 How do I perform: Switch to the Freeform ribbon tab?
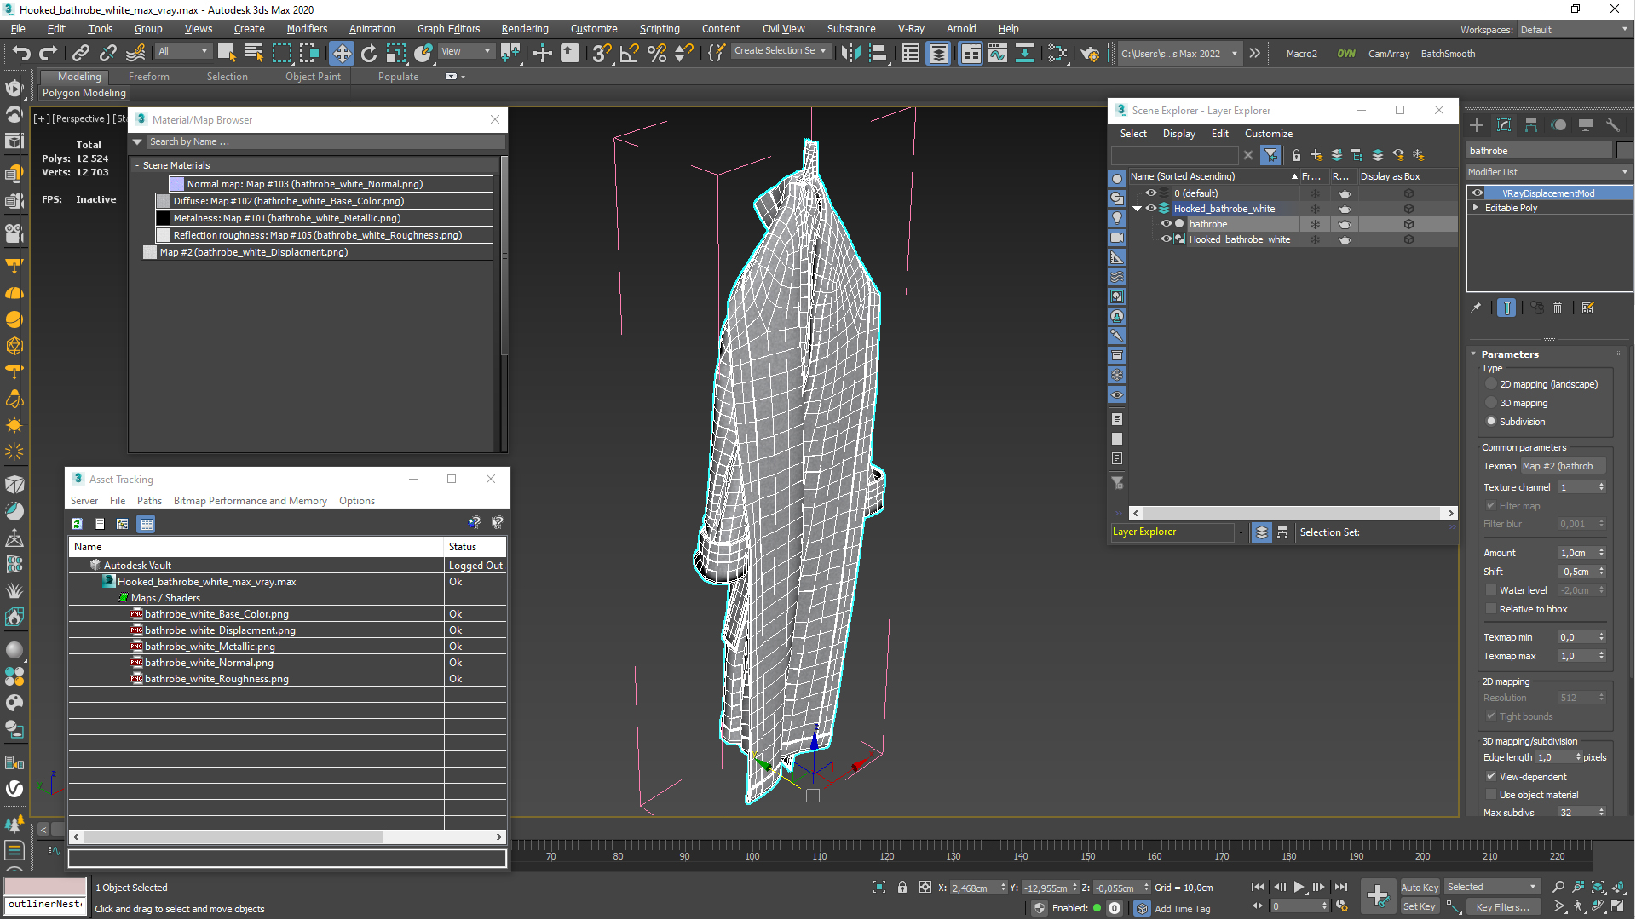pos(149,77)
